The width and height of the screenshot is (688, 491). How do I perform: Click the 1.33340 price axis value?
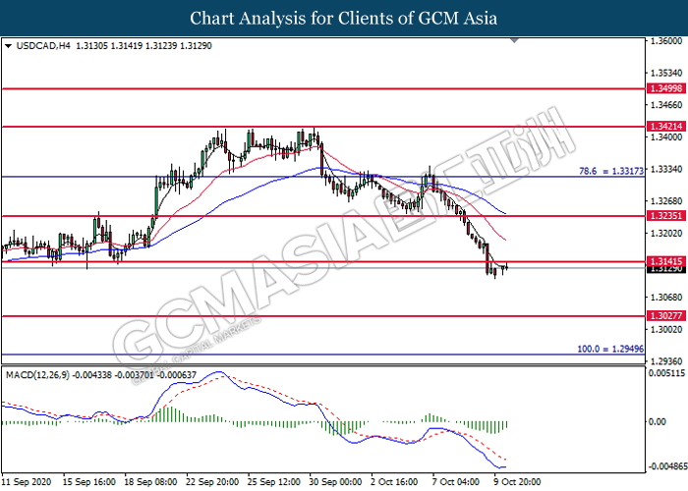[666, 169]
